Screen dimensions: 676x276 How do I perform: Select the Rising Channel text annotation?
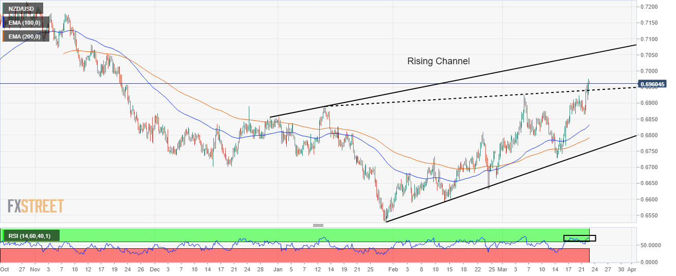click(x=439, y=61)
